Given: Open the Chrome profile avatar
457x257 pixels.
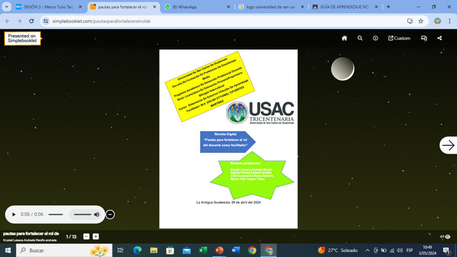Looking at the screenshot, I should coord(438,21).
